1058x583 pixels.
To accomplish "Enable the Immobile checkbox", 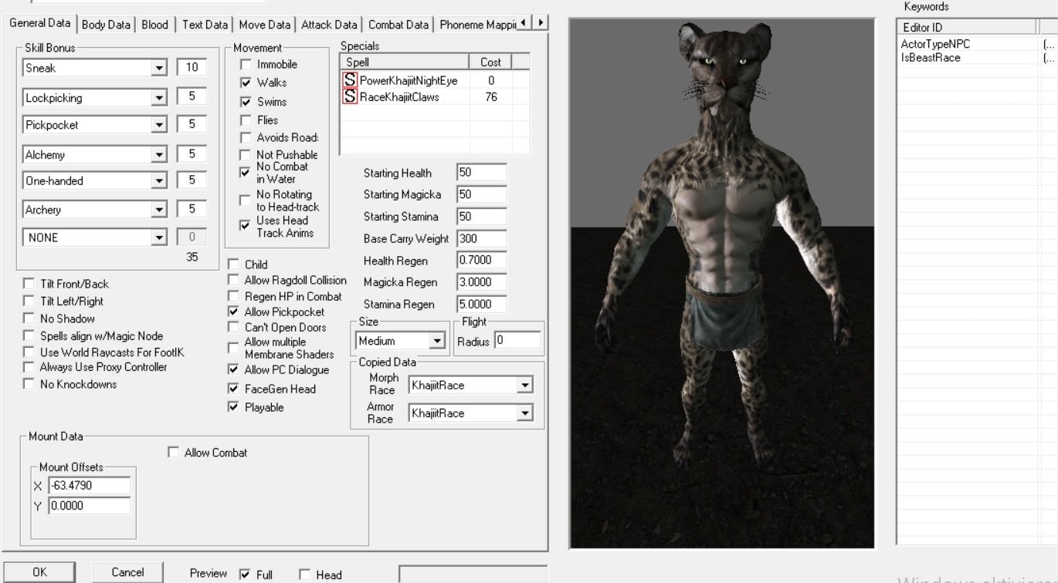I will pos(246,65).
